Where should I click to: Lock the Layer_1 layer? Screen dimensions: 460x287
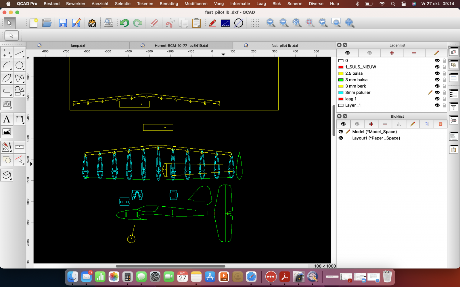(x=444, y=105)
